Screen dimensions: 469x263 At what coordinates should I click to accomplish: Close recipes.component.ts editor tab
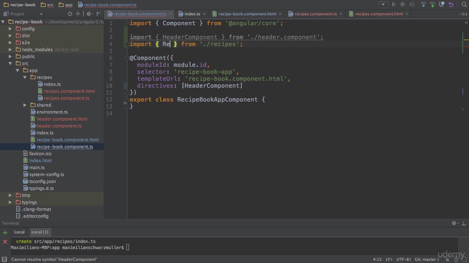[x=341, y=14]
